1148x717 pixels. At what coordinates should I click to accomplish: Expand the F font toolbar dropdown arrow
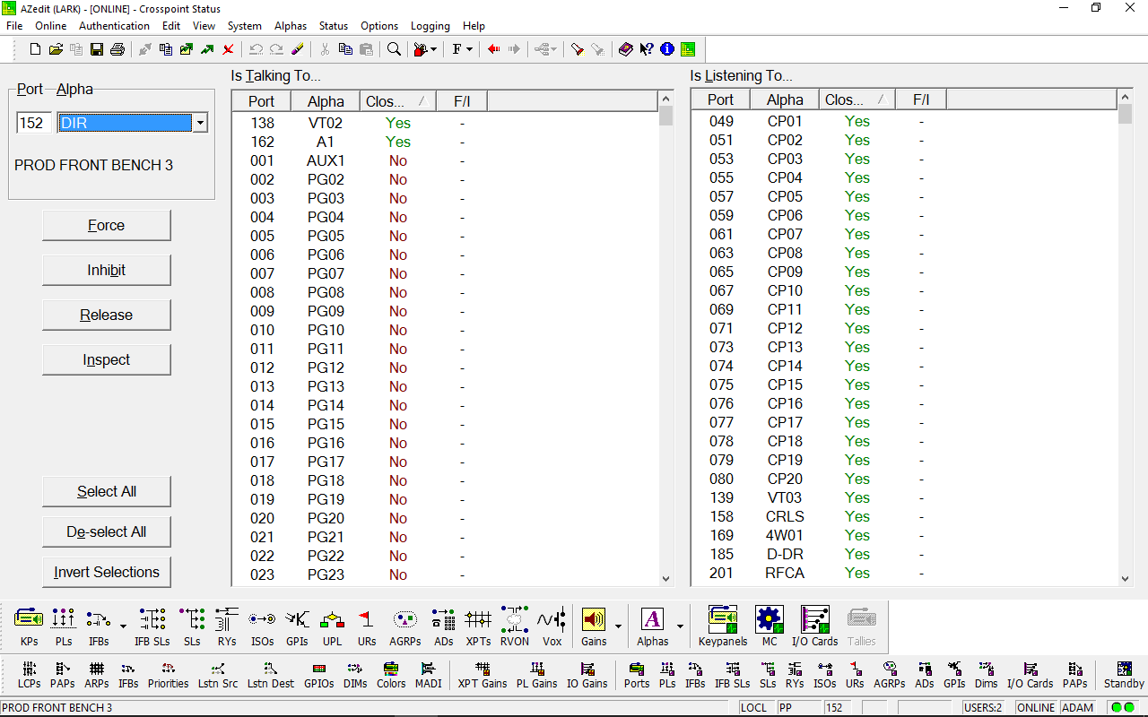tap(470, 49)
